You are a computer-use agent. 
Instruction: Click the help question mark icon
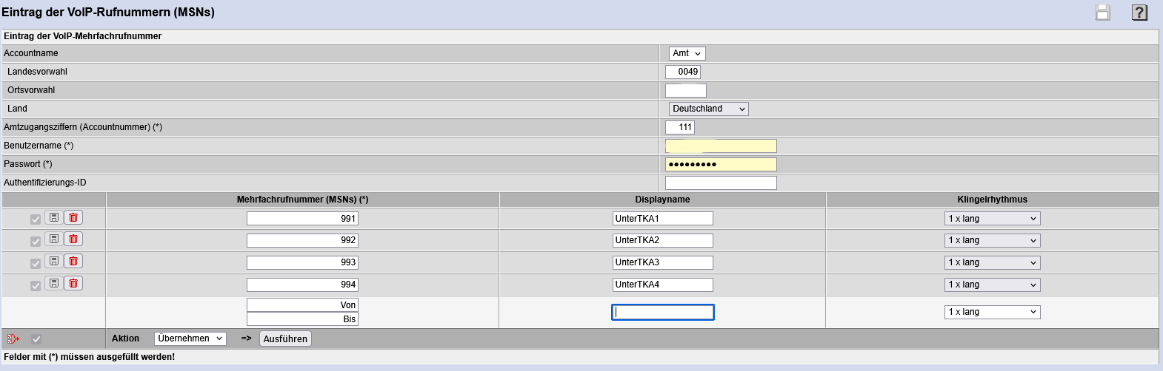[1139, 13]
